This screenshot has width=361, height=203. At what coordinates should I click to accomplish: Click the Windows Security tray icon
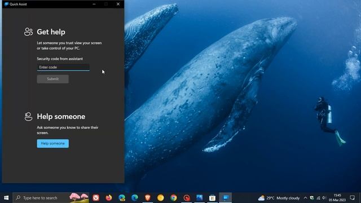click(x=312, y=198)
